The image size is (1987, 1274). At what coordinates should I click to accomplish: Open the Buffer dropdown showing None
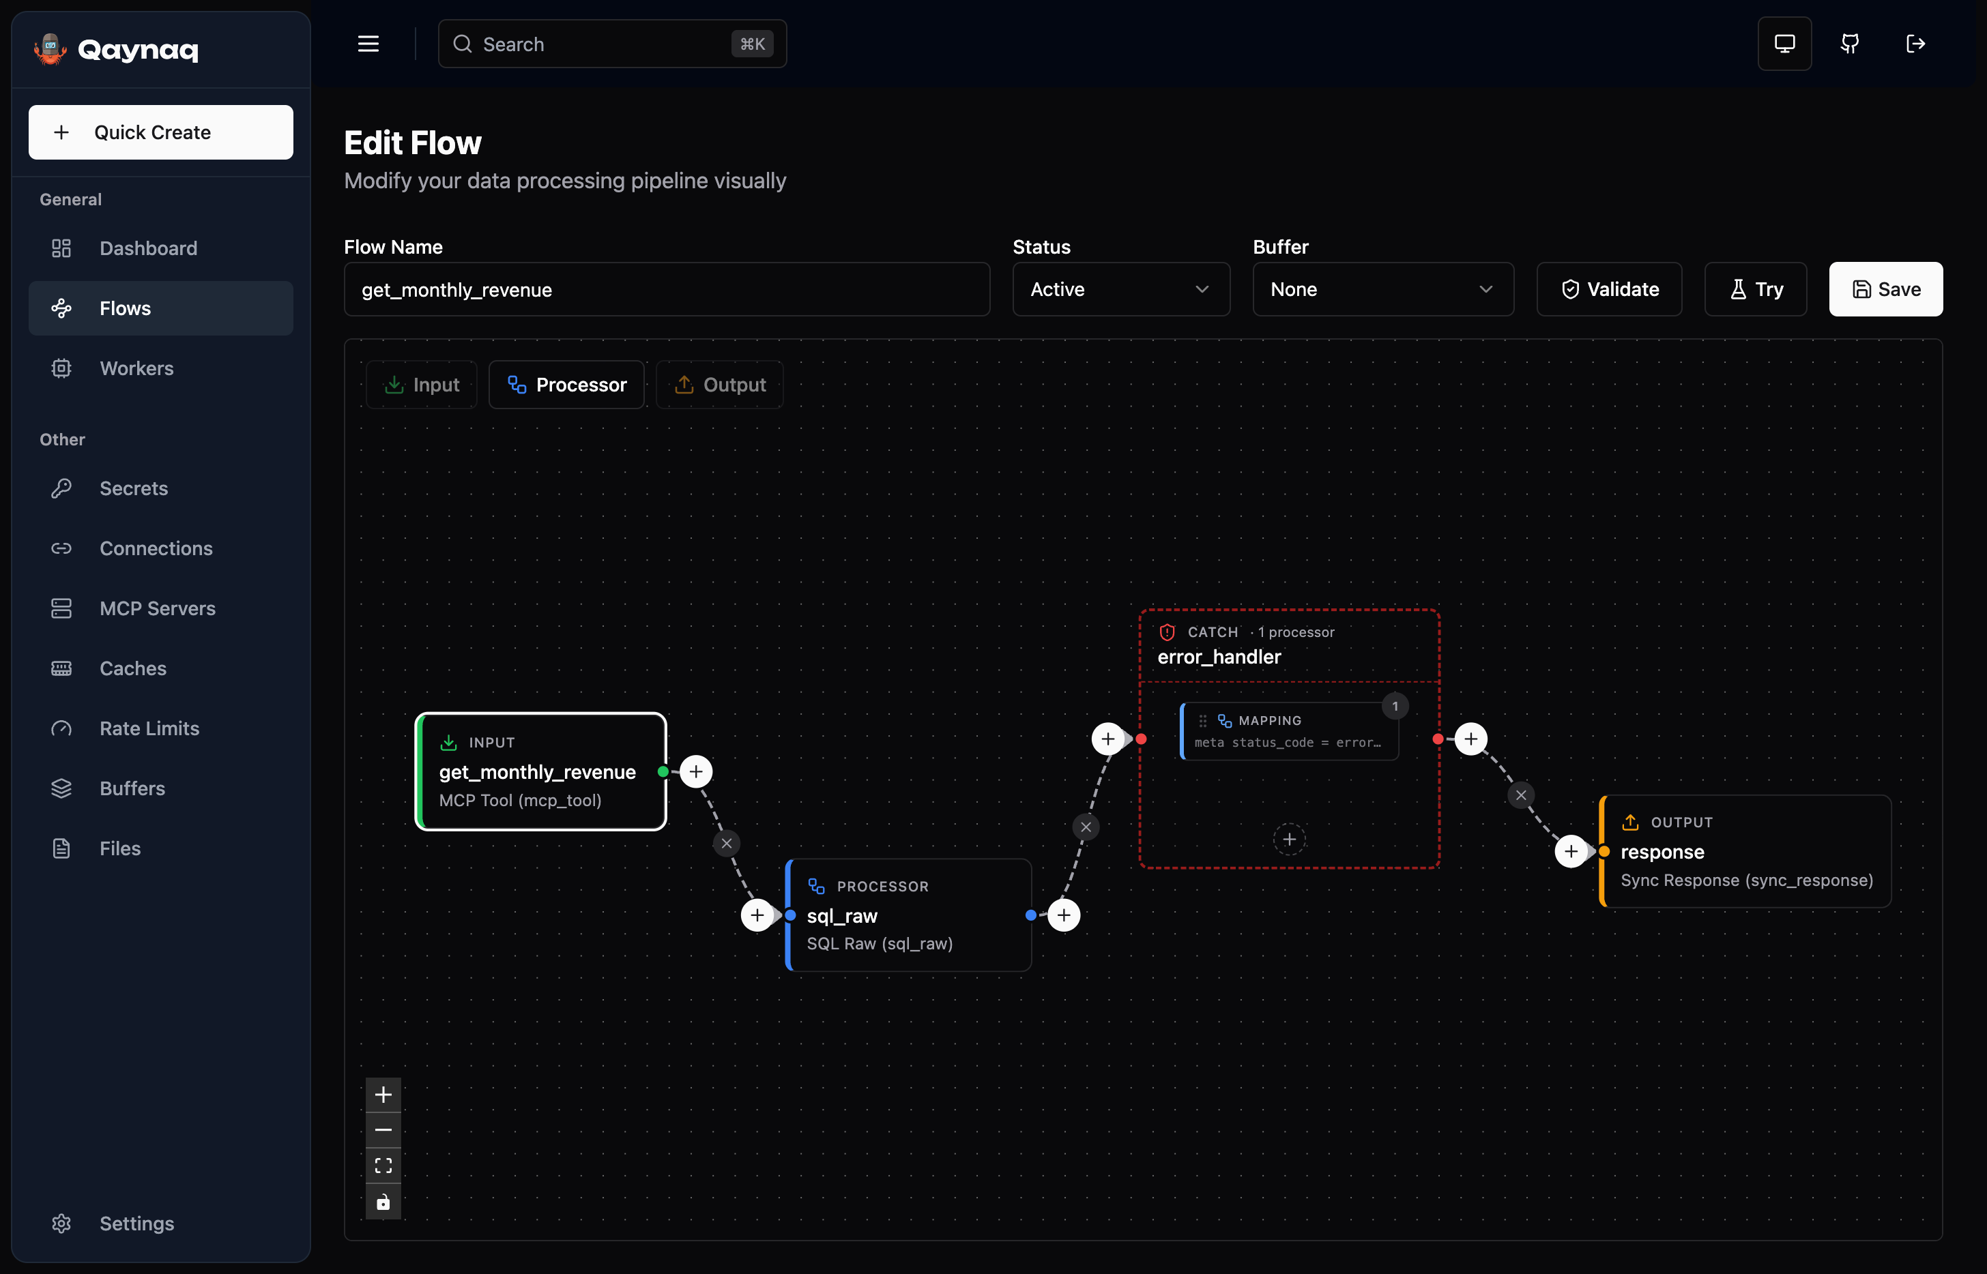tap(1384, 290)
